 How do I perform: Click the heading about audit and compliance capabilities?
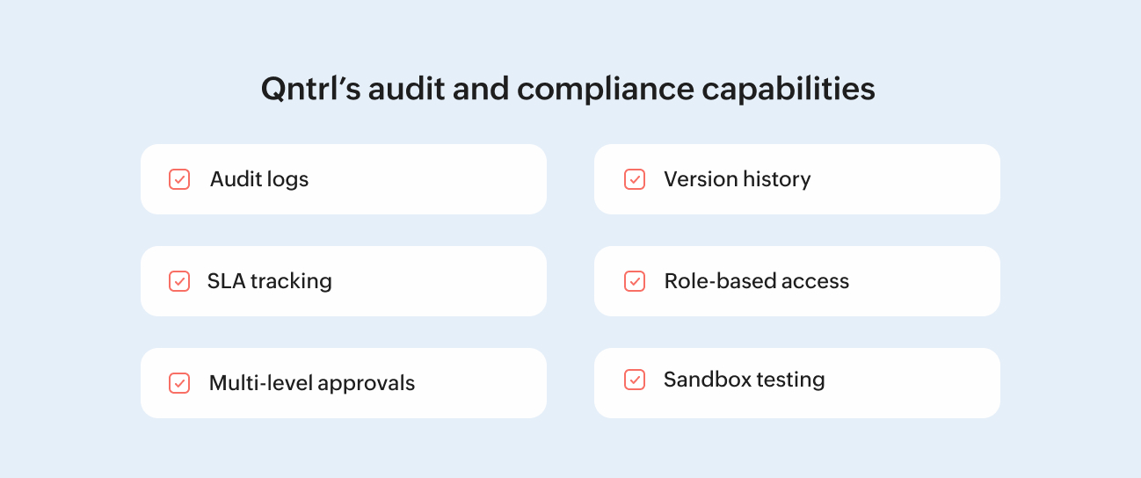[x=568, y=90]
